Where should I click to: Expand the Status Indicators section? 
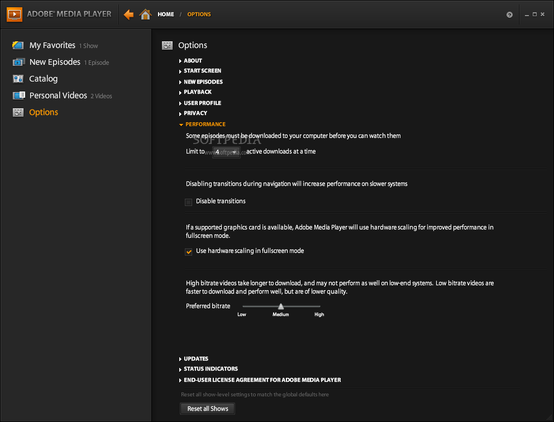click(x=208, y=369)
